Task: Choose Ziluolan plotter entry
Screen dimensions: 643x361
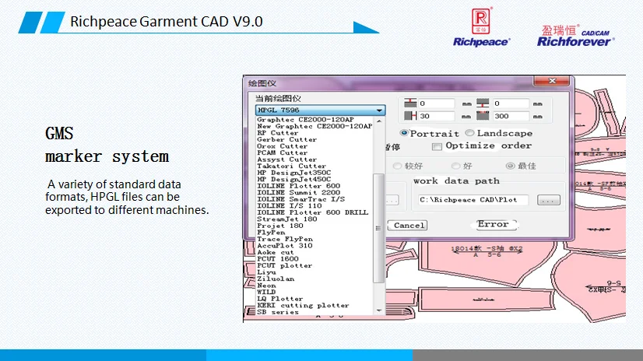Action: point(276,279)
